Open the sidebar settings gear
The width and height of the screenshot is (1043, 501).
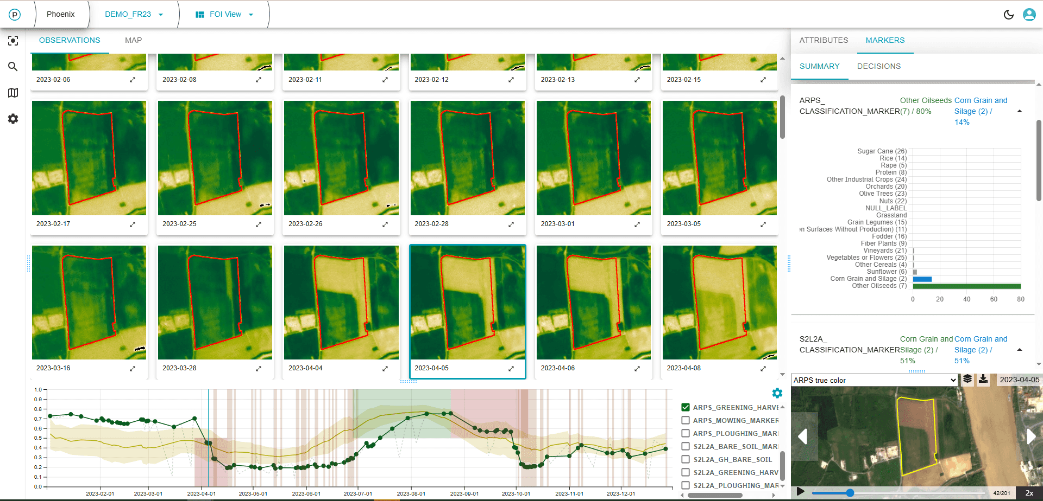[13, 119]
